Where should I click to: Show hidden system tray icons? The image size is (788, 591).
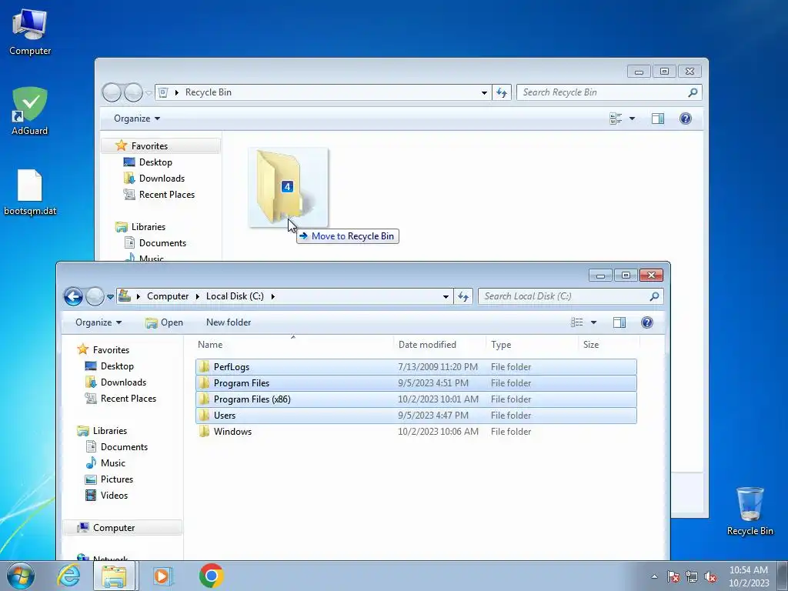[654, 576]
